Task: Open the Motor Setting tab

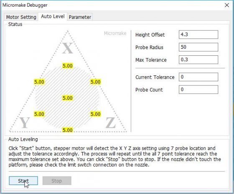Action: click(x=21, y=17)
